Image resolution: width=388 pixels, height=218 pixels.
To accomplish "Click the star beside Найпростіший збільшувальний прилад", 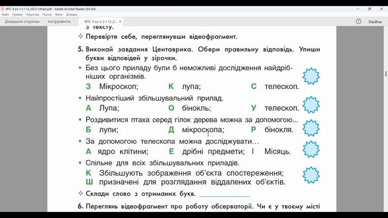I will 311,105.
